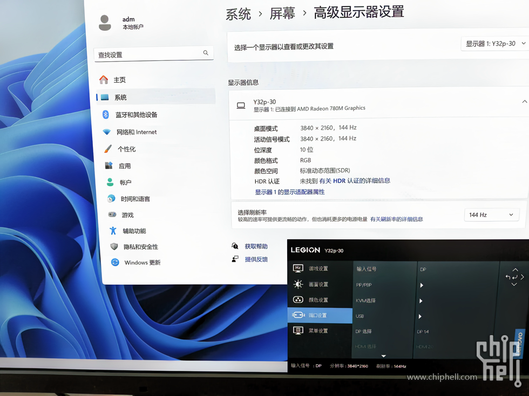The height and width of the screenshot is (396, 529).
Task: Open the 有关刷新率的详细信息 link
Action: click(x=396, y=219)
